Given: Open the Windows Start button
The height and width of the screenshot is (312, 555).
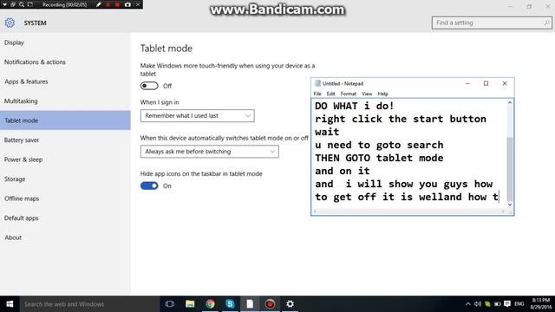Looking at the screenshot, I should pyautogui.click(x=10, y=304).
